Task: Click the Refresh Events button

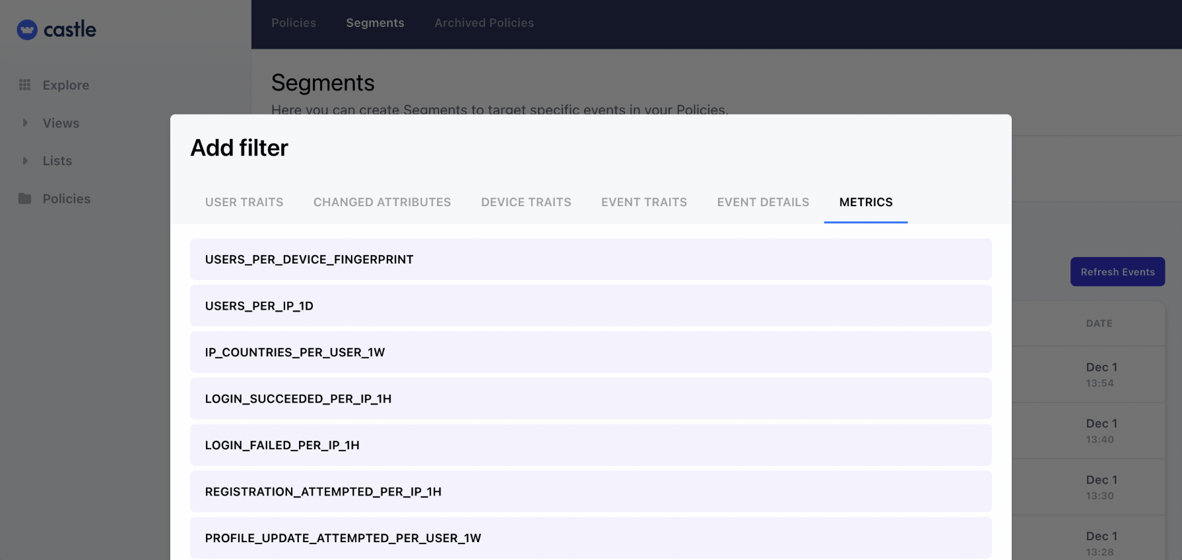Action: (x=1117, y=271)
